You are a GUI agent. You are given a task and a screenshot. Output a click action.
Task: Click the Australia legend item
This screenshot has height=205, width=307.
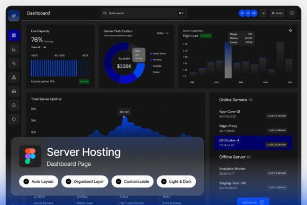point(156,66)
